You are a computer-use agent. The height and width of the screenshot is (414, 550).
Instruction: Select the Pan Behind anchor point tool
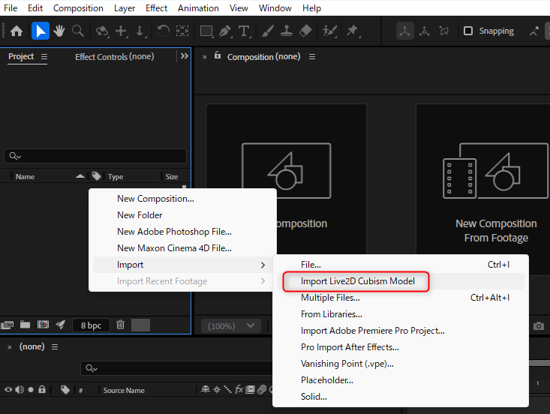click(182, 31)
